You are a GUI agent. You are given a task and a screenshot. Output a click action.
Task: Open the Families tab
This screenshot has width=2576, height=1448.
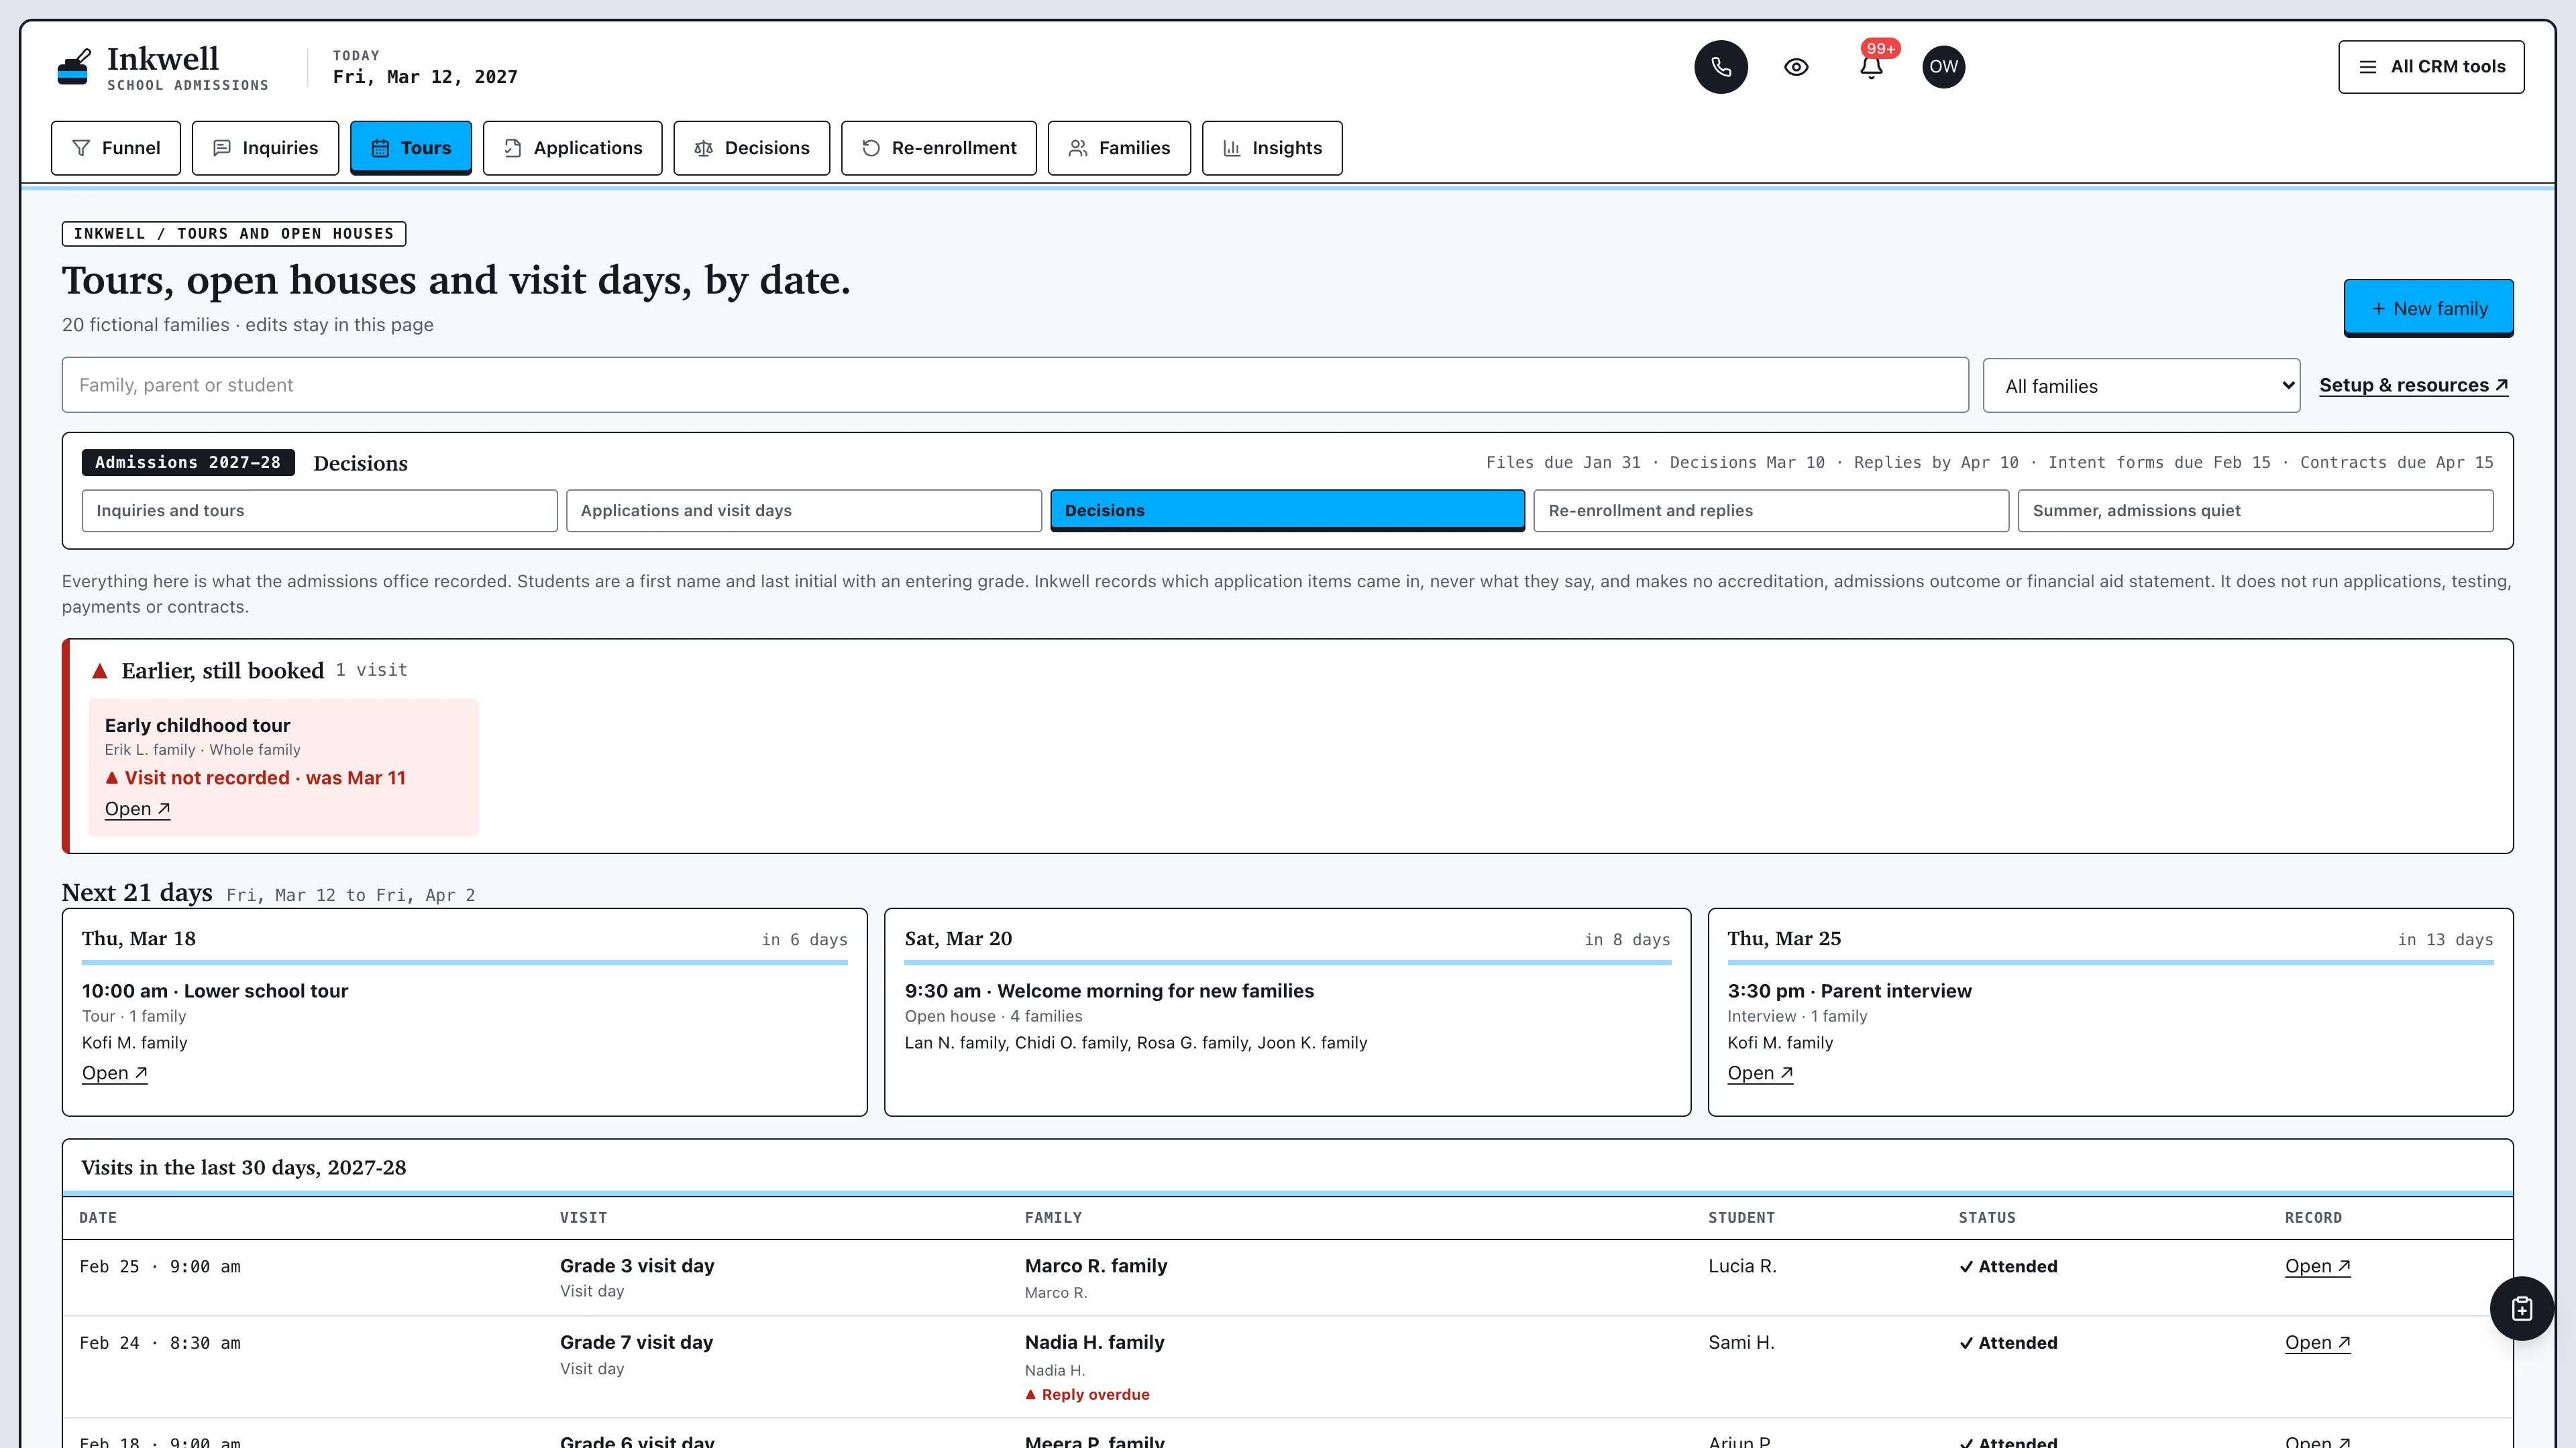1119,148
